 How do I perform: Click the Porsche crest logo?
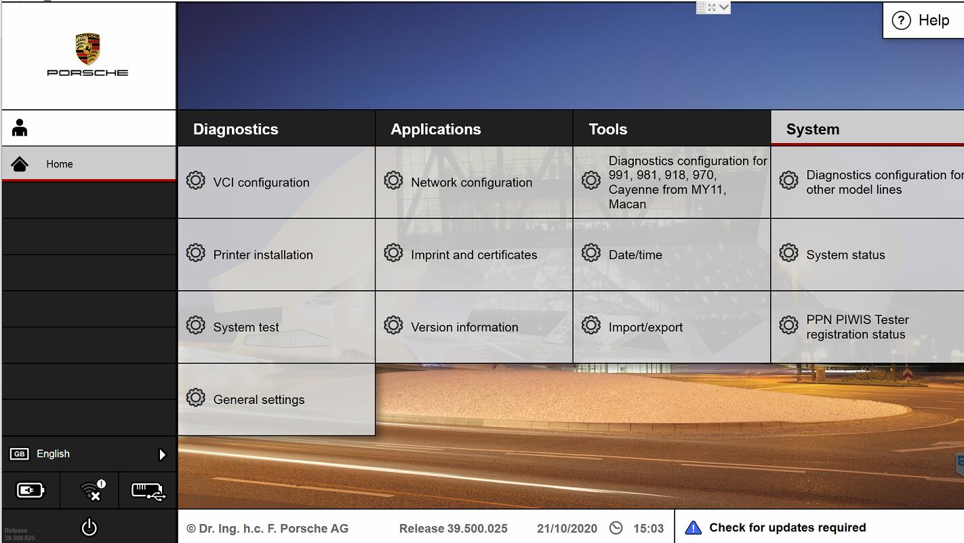(x=87, y=49)
